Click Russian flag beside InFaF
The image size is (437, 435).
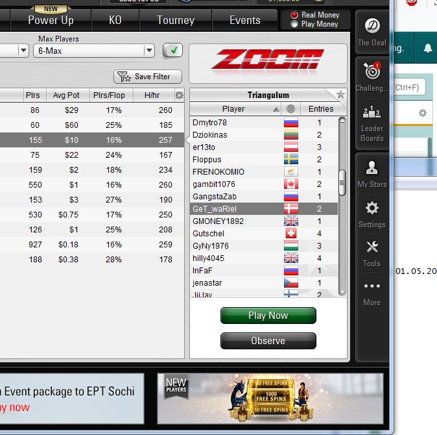point(291,270)
